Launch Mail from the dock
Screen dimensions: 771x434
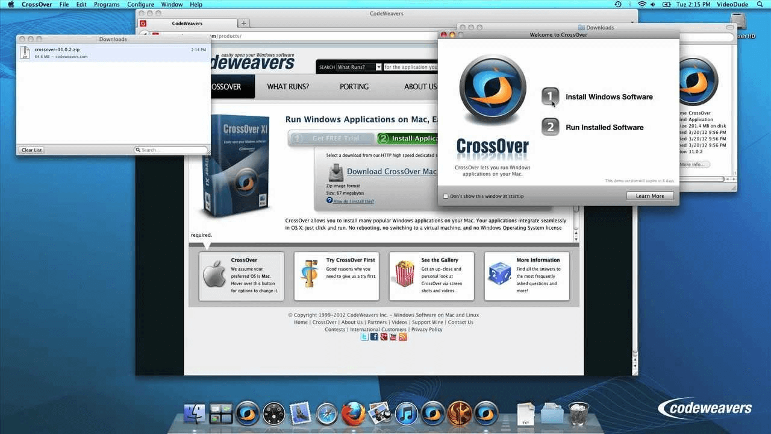point(301,415)
